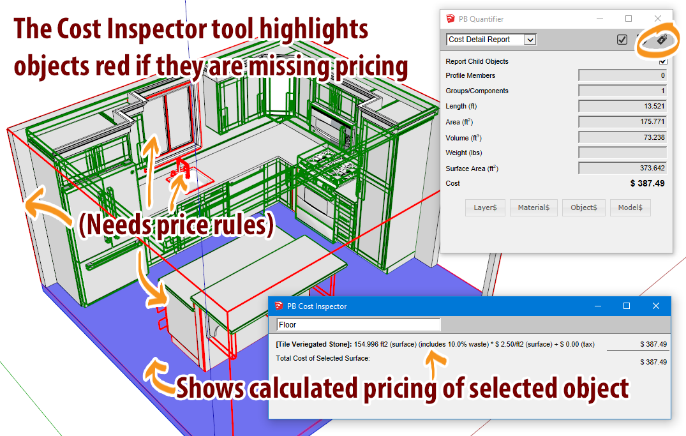Click the Material$ button
The width and height of the screenshot is (686, 436).
(x=533, y=207)
